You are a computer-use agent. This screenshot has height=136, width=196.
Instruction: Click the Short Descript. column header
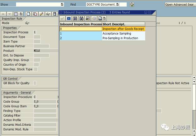123,24
